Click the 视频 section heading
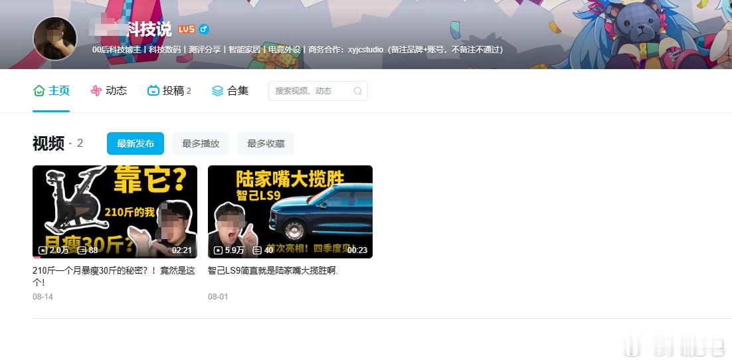 [x=48, y=143]
